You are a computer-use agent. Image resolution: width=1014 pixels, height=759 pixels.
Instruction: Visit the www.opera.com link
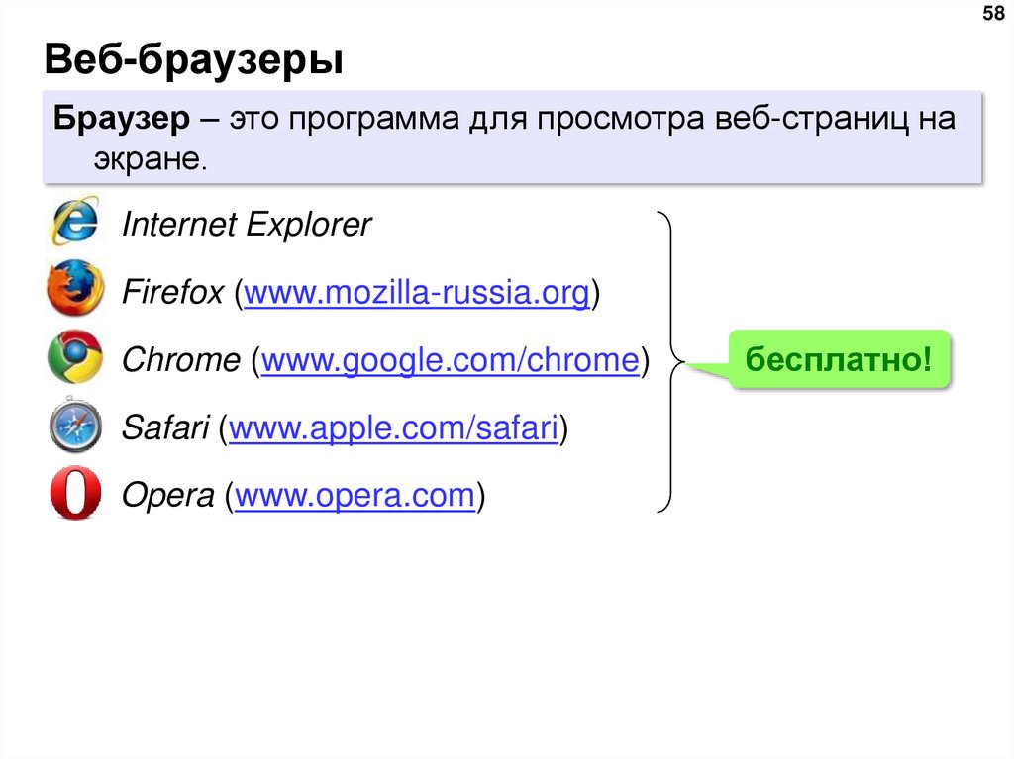click(355, 495)
